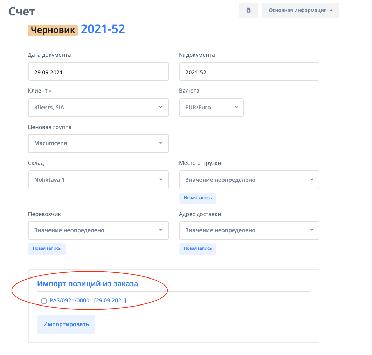Open the PAS/0921/00001 [29.09.2021] order link

tap(88, 301)
